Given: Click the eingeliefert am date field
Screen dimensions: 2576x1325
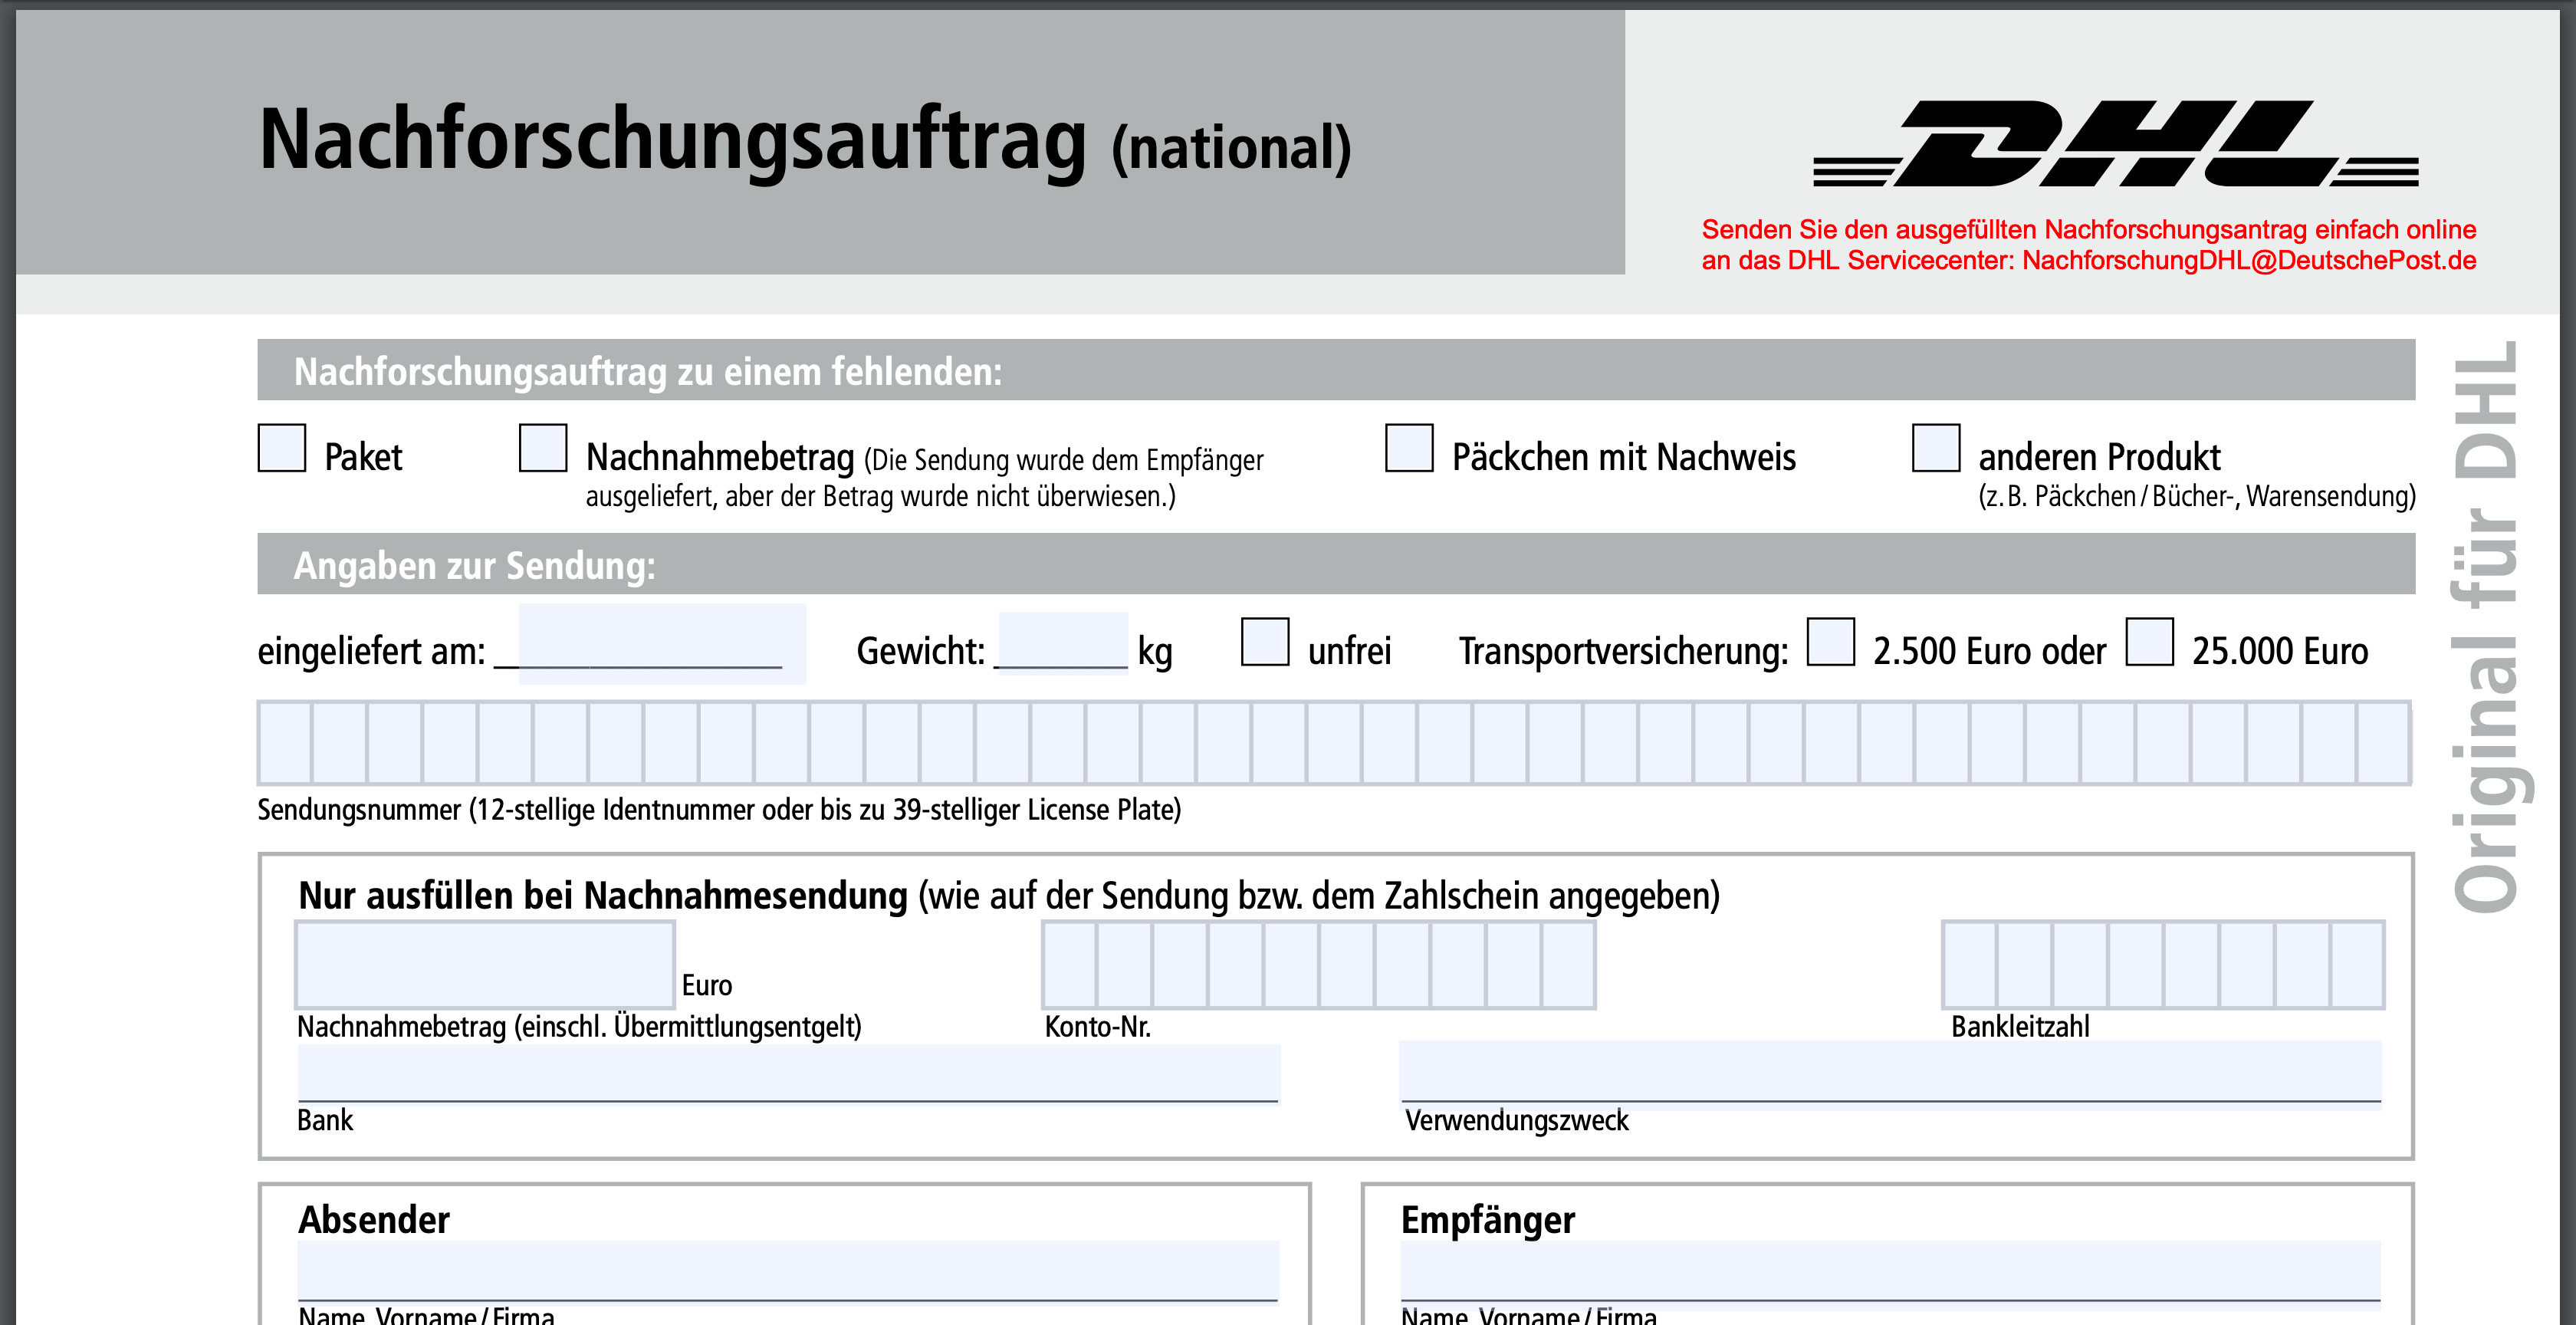Looking at the screenshot, I should pyautogui.click(x=661, y=644).
